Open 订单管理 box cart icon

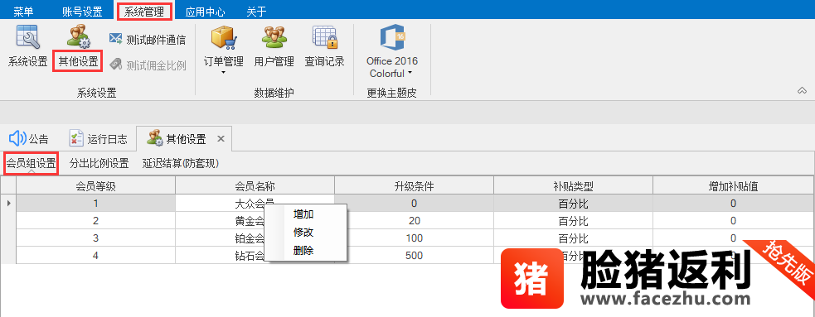(x=224, y=37)
